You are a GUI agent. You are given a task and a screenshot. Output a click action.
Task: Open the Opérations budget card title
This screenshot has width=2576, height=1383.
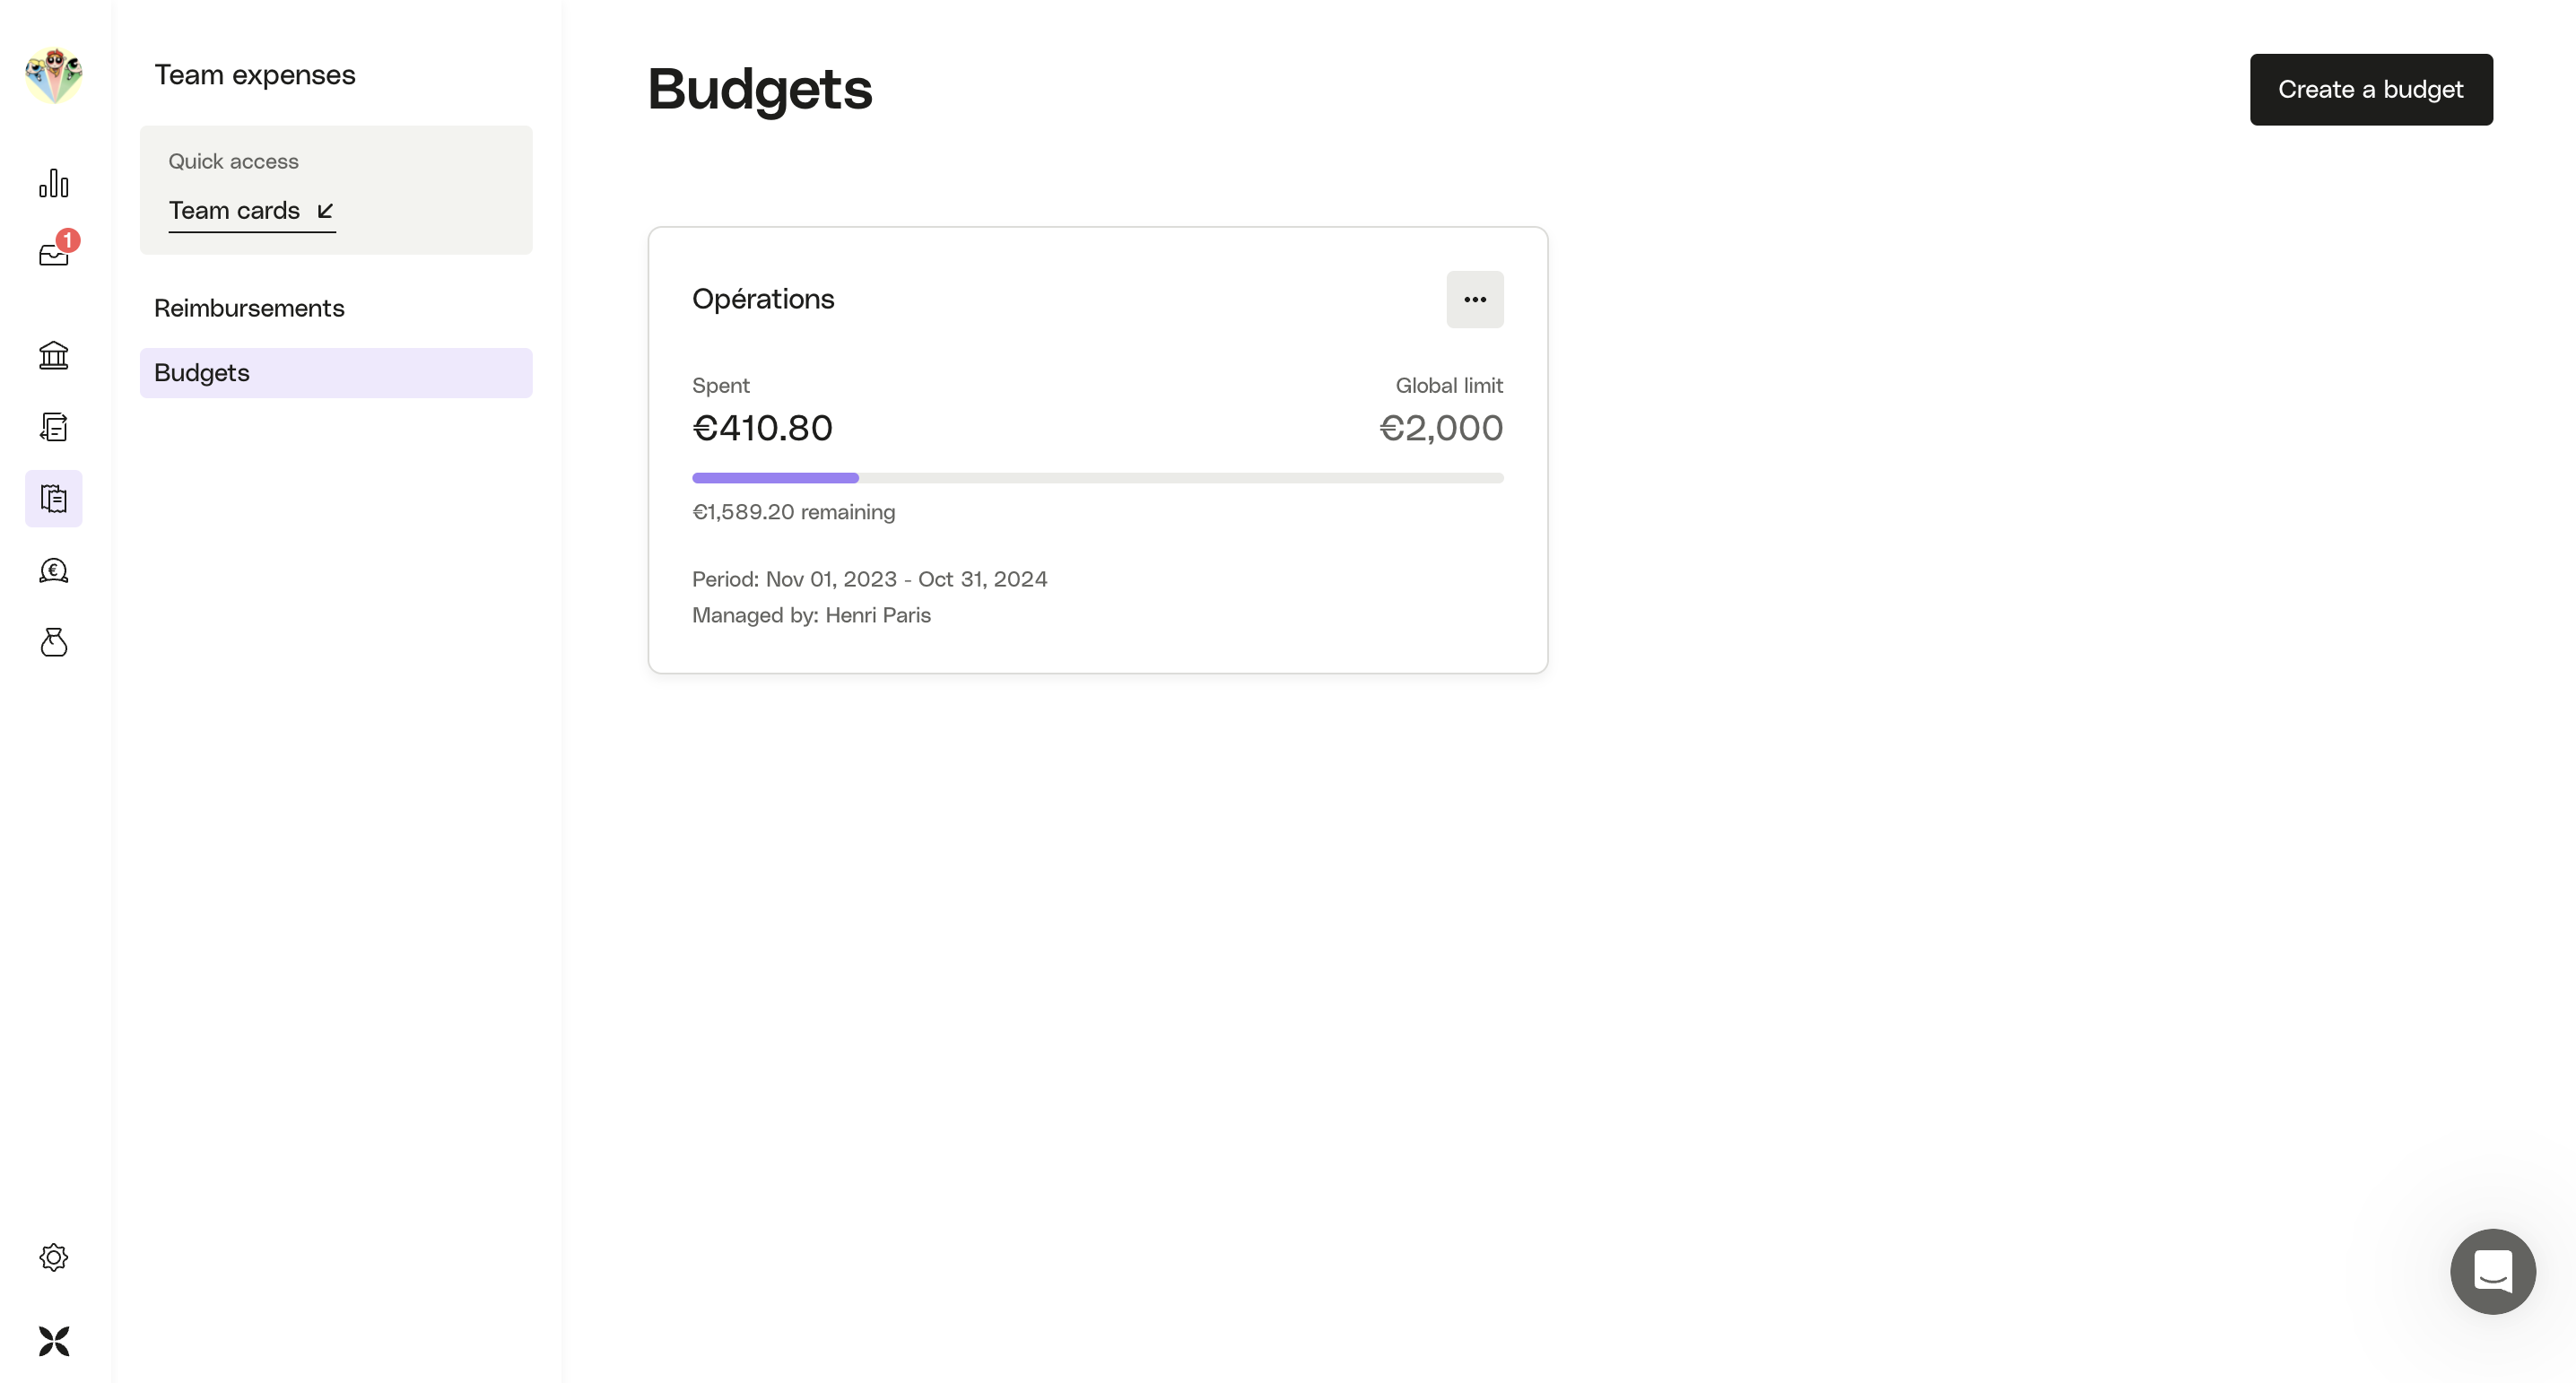point(763,299)
